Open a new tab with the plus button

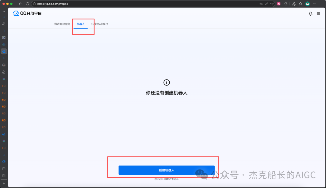4,183
